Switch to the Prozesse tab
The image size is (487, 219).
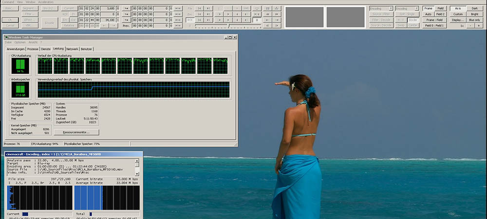coord(33,49)
